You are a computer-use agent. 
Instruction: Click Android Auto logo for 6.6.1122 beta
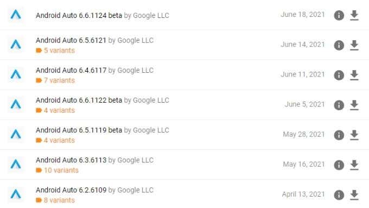[16, 104]
